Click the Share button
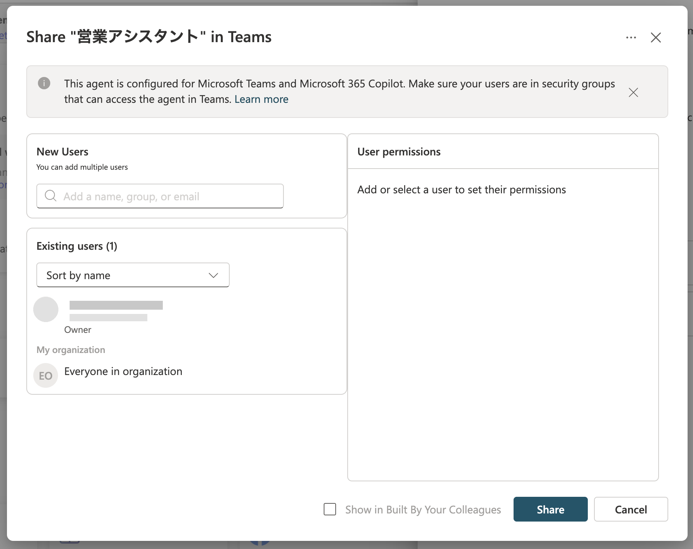 point(550,509)
